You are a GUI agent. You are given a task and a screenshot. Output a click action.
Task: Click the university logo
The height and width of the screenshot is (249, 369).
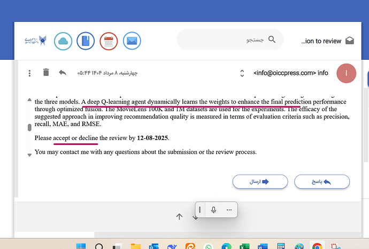36,41
